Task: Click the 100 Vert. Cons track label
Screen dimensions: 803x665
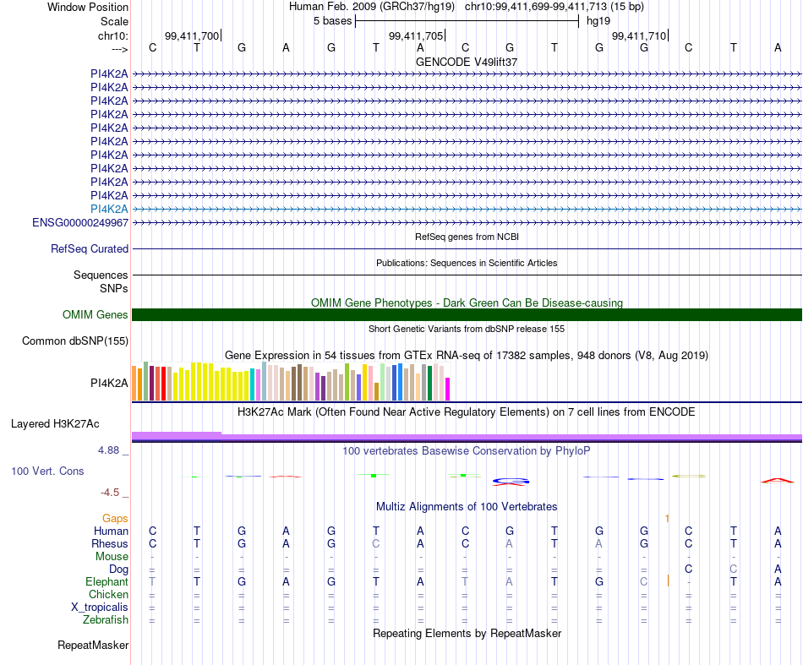Action: click(47, 471)
